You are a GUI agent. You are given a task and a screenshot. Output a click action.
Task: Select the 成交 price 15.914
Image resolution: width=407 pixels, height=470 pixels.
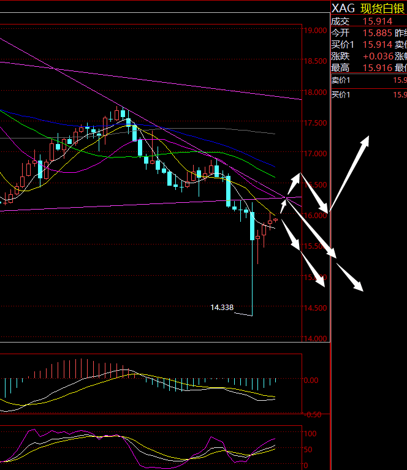[x=378, y=21]
